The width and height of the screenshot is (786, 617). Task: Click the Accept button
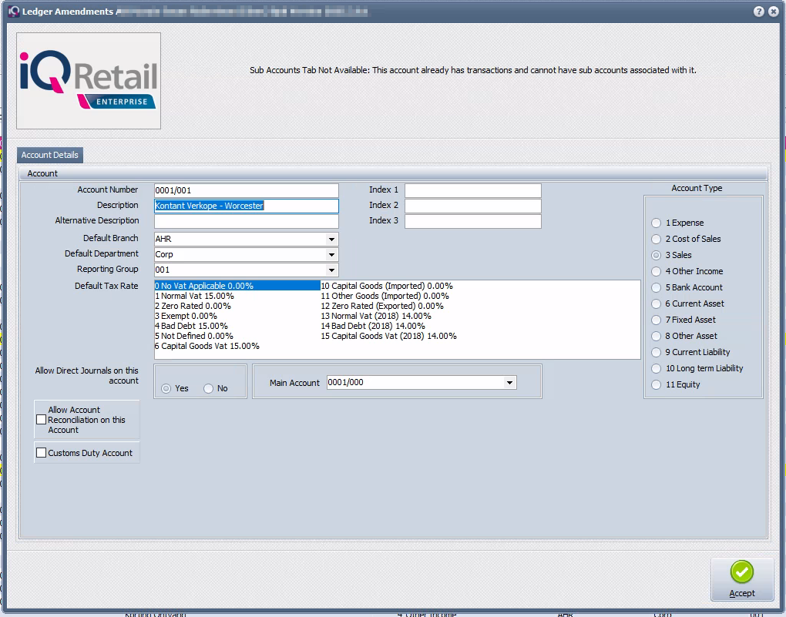(x=742, y=579)
